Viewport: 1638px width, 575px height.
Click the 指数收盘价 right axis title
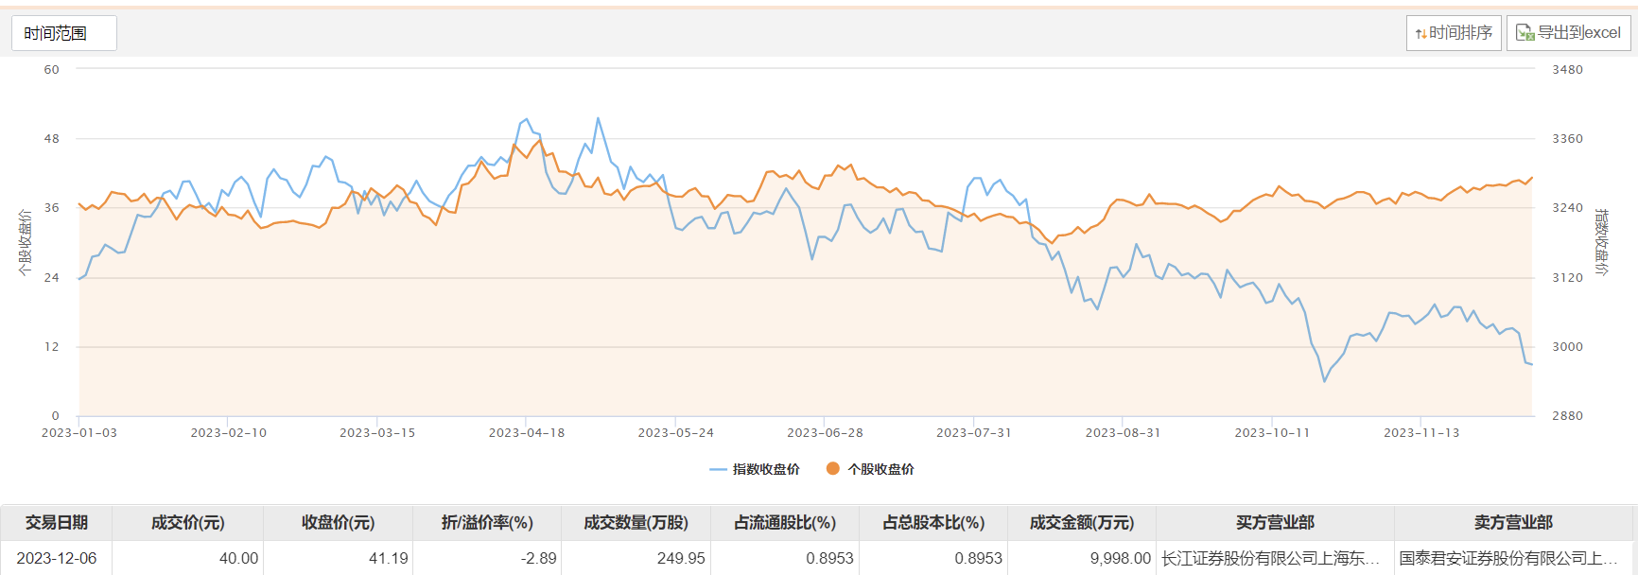point(1602,242)
